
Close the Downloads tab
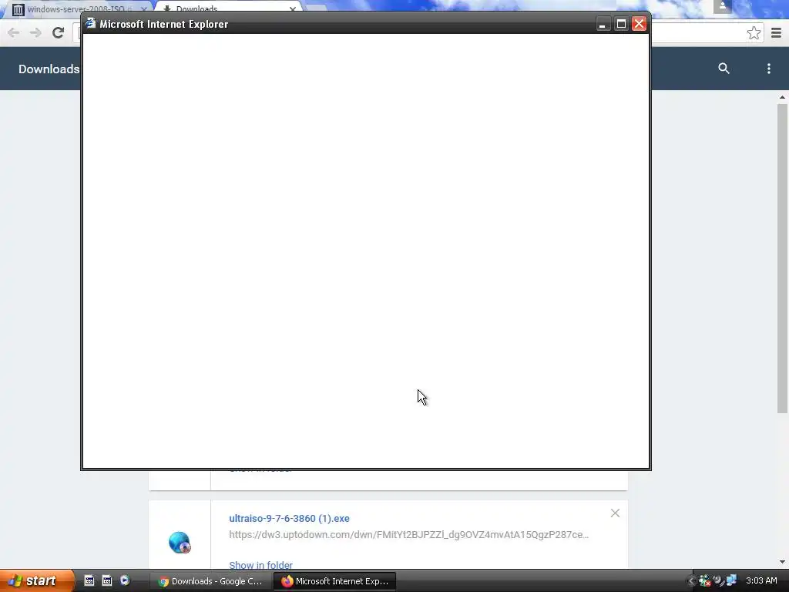tap(292, 9)
